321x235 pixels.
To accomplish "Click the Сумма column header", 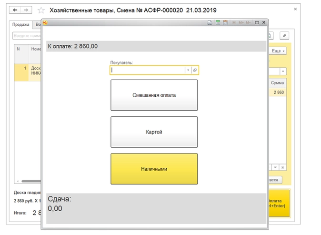I will [277, 83].
